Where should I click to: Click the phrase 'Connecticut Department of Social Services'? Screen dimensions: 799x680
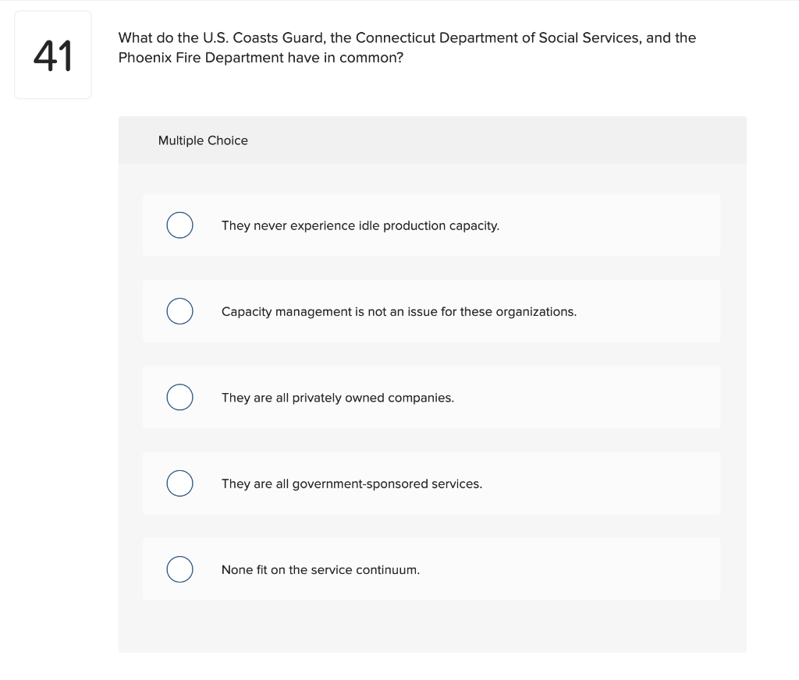[495, 37]
